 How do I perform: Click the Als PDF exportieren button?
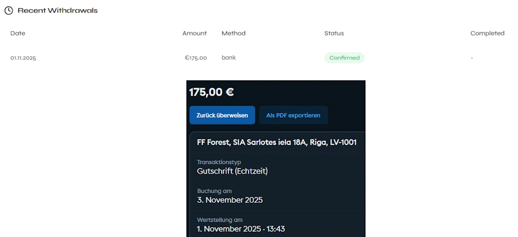coord(293,115)
